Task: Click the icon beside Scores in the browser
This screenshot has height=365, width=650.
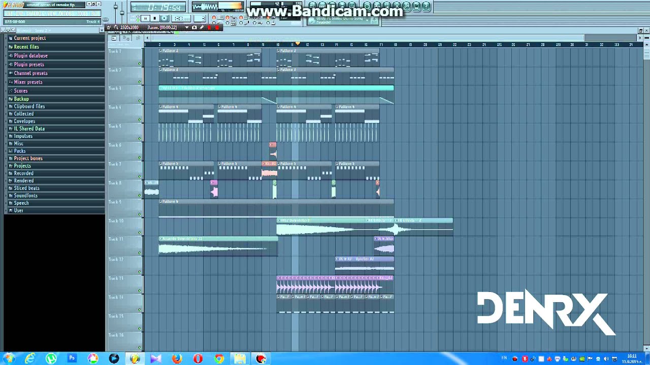Action: pyautogui.click(x=10, y=91)
